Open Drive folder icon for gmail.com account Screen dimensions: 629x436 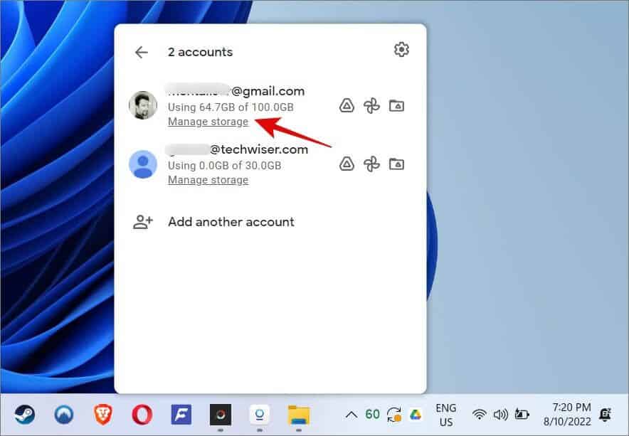click(x=397, y=105)
